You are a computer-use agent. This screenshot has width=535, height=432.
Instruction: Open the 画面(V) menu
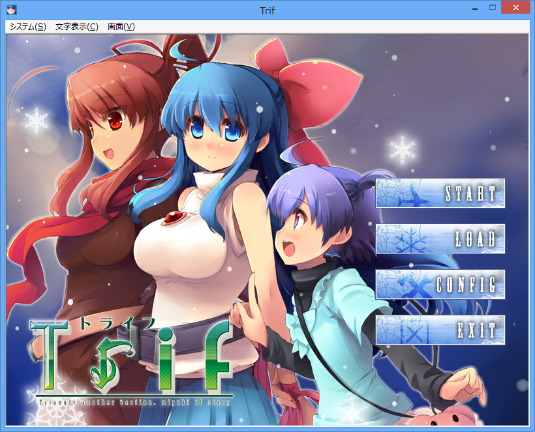(121, 27)
